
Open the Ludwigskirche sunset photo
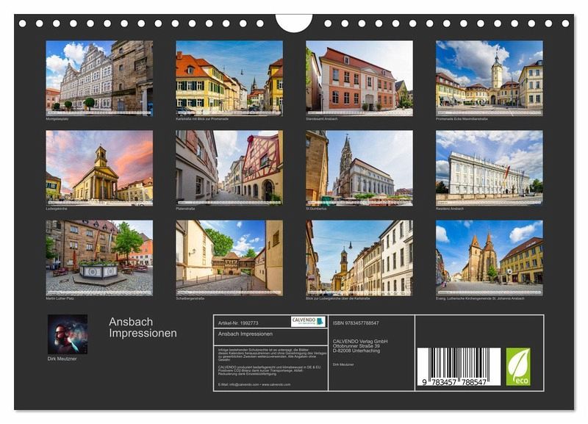pyautogui.click(x=99, y=165)
